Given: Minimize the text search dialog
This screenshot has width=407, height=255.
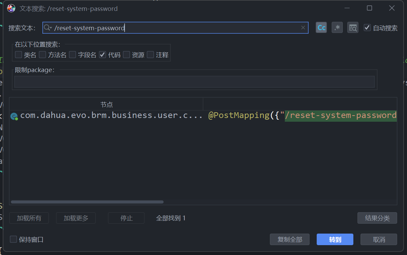Looking at the screenshot, I should 347,8.
